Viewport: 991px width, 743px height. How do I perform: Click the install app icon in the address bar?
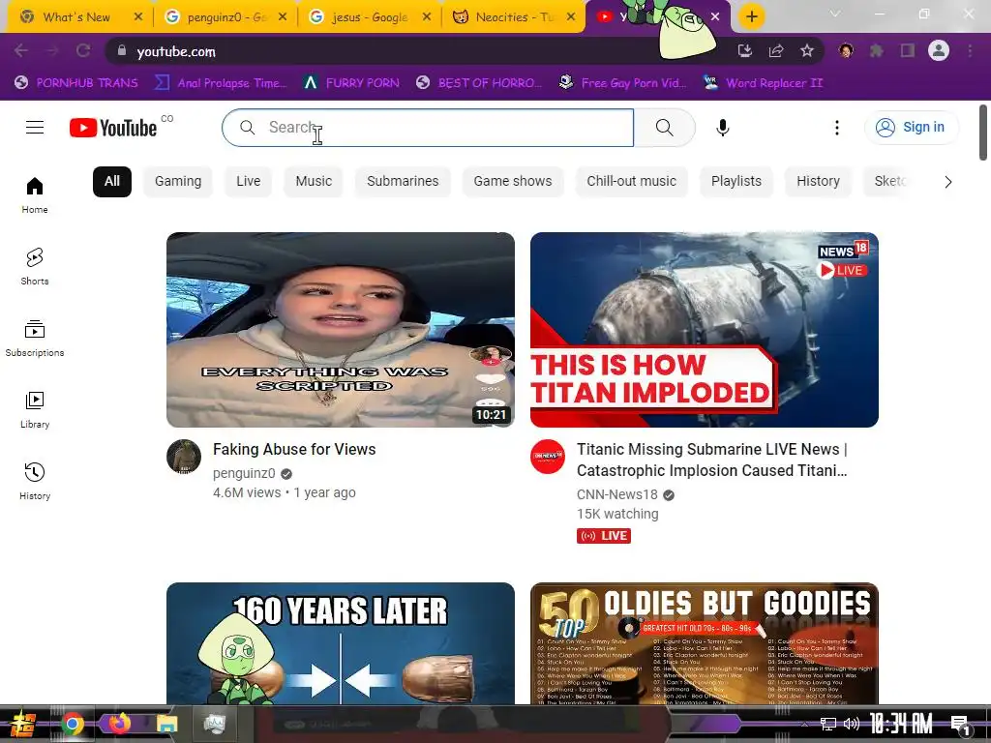pos(745,51)
